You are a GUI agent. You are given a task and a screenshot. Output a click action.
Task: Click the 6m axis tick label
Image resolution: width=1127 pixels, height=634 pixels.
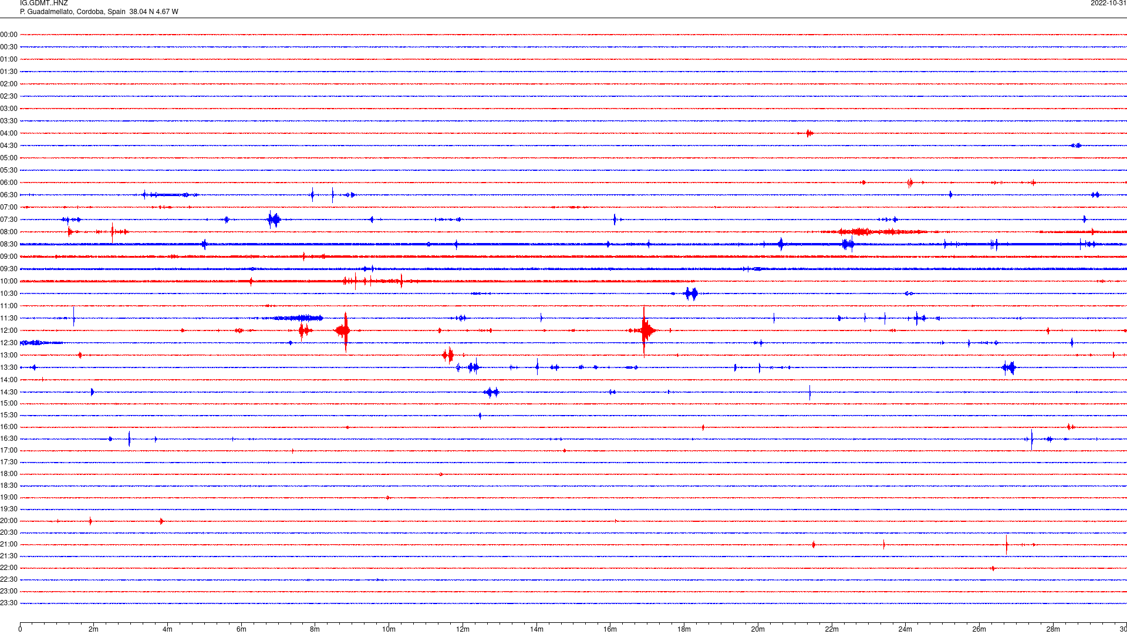[241, 629]
